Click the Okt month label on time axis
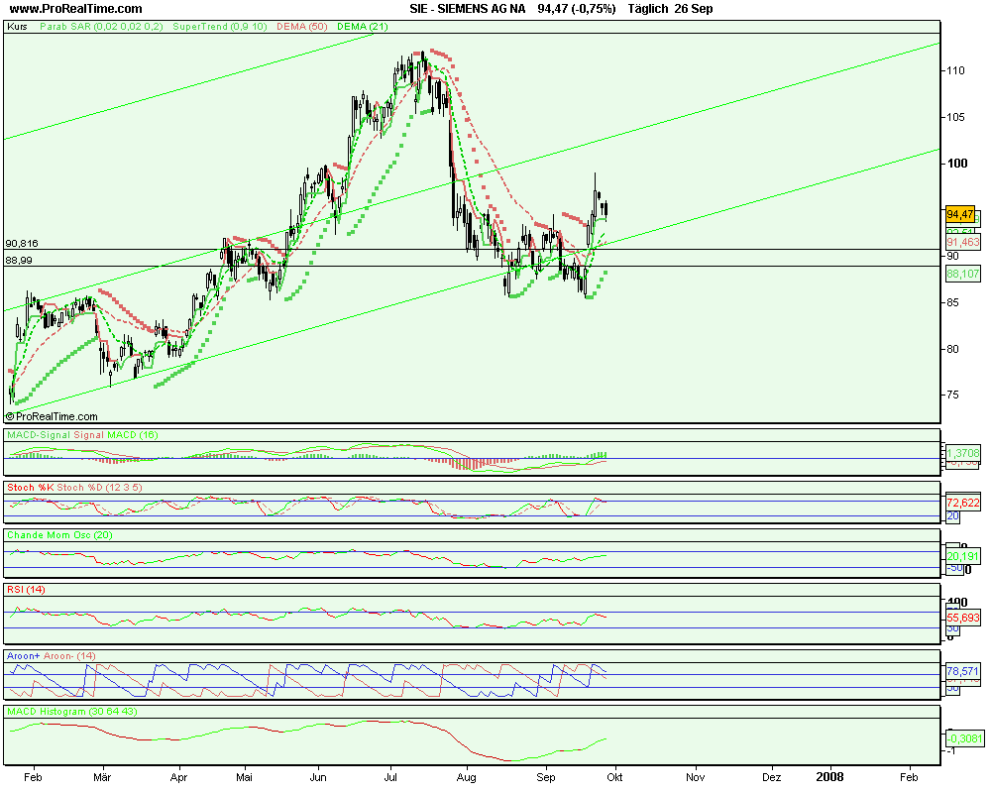The width and height of the screenshot is (991, 793). [x=615, y=777]
